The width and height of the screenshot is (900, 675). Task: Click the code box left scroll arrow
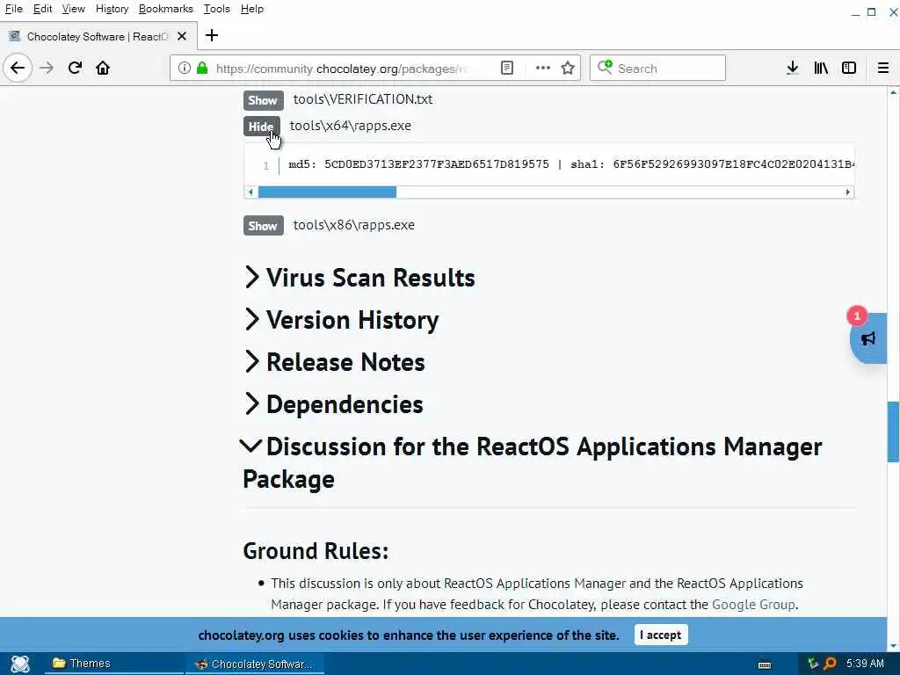click(250, 192)
